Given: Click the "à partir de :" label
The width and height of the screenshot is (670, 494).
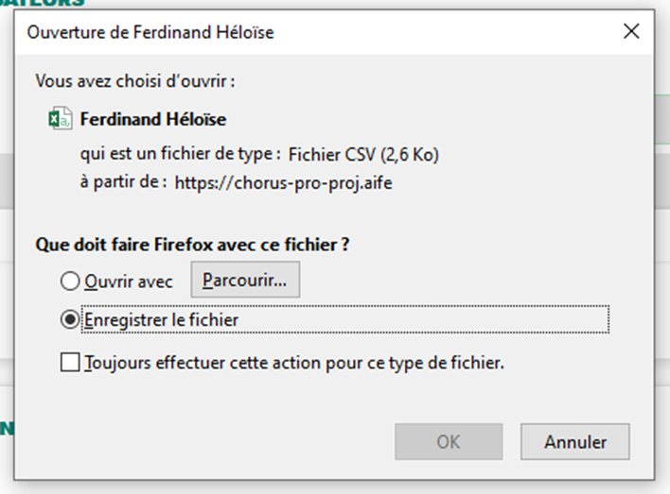Looking at the screenshot, I should (x=123, y=182).
